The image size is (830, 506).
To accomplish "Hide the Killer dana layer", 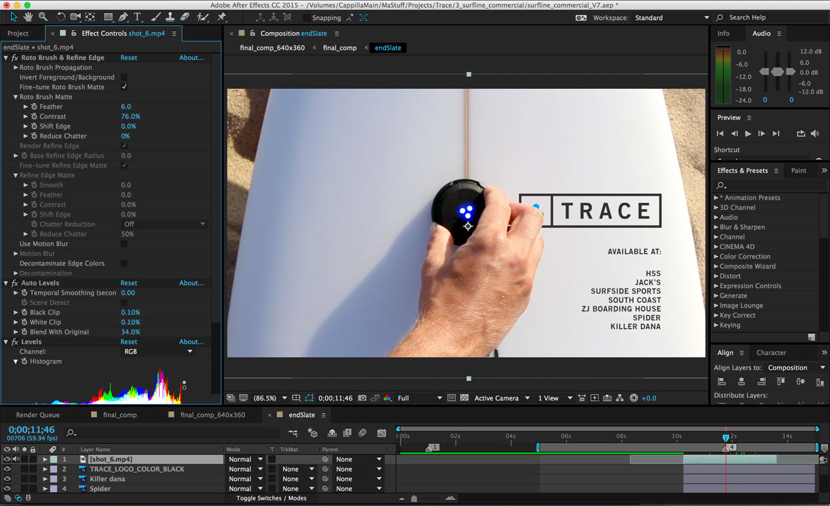I will 7,479.
